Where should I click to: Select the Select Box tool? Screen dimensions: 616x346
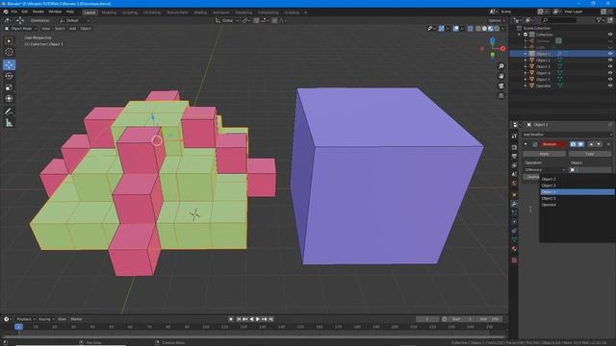pyautogui.click(x=9, y=41)
